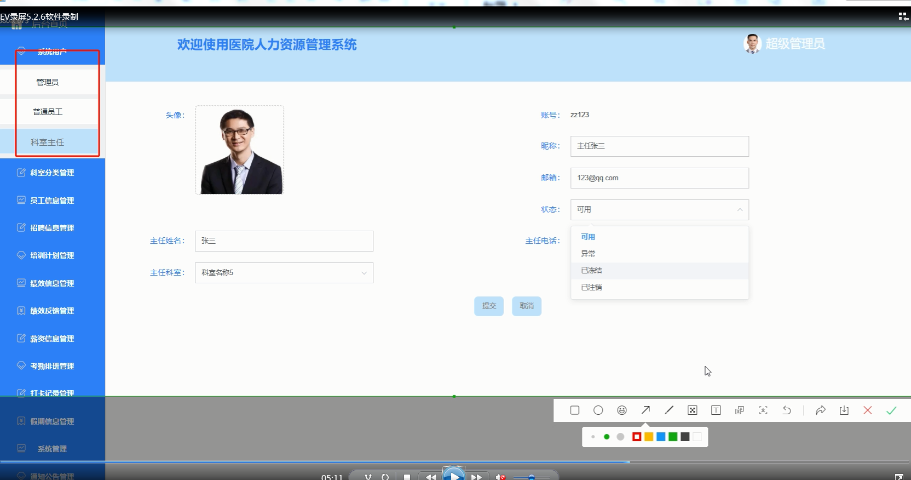Choose 已冻结 in the status dropdown list
The height and width of the screenshot is (480, 911).
pos(660,271)
